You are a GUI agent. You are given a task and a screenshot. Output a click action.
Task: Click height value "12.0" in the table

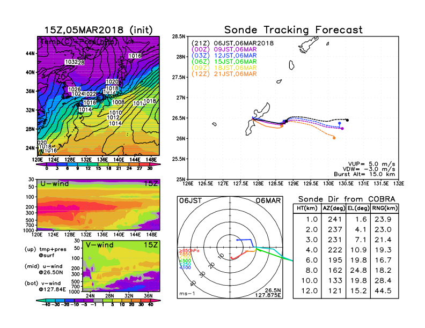[x=310, y=291]
